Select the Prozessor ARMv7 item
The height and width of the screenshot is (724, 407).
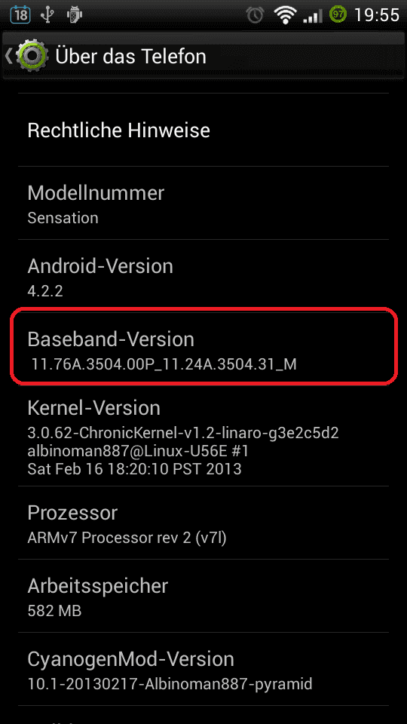click(203, 523)
